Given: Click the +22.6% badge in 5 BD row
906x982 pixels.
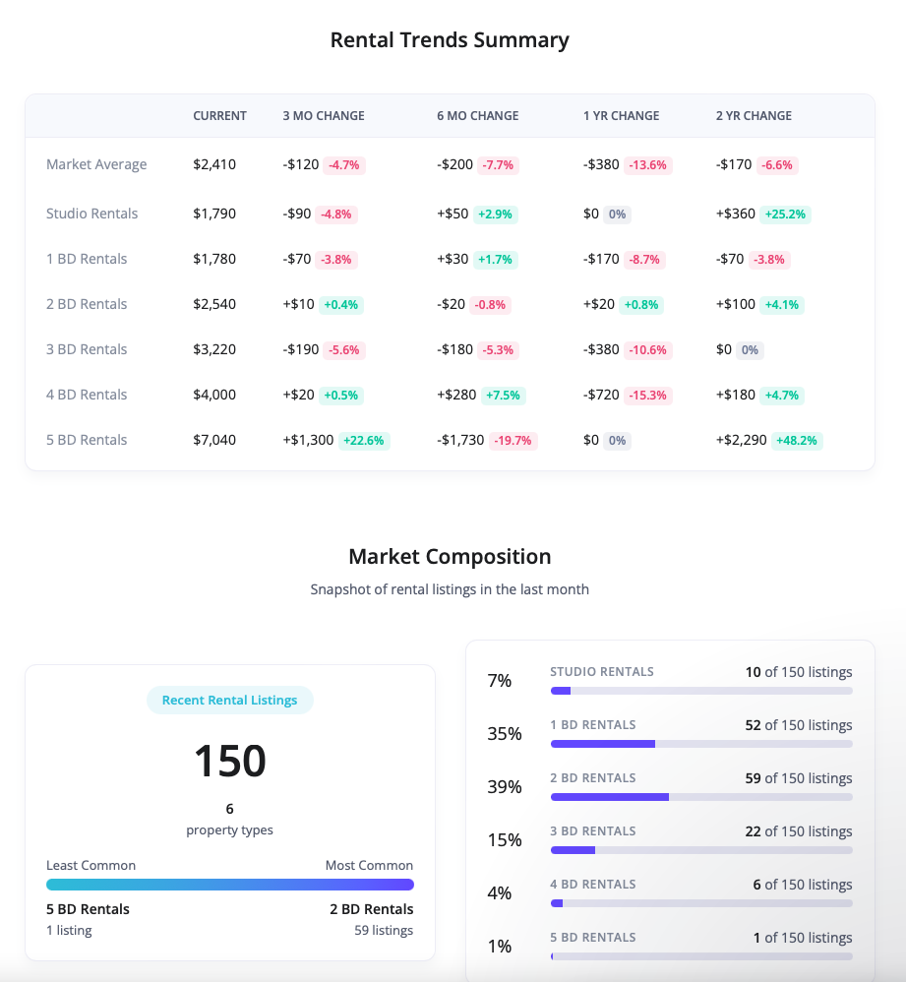Looking at the screenshot, I should coord(365,441).
